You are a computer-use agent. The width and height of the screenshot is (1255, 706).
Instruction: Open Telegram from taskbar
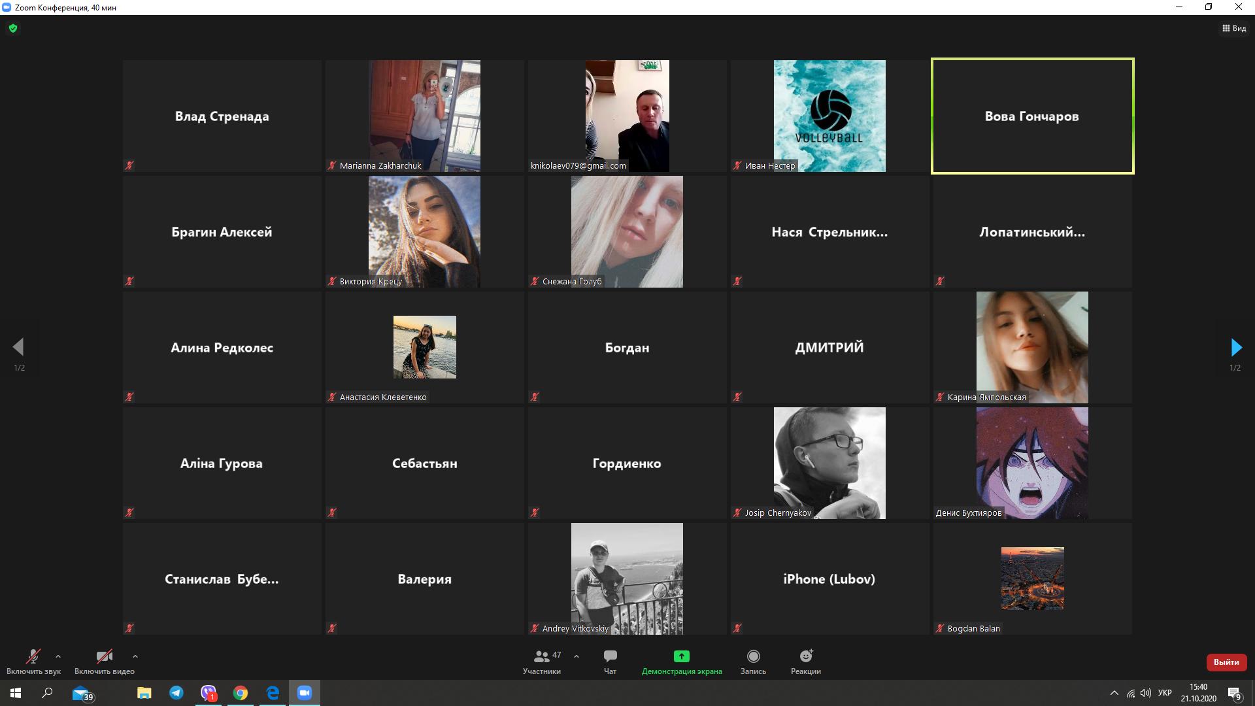[176, 693]
